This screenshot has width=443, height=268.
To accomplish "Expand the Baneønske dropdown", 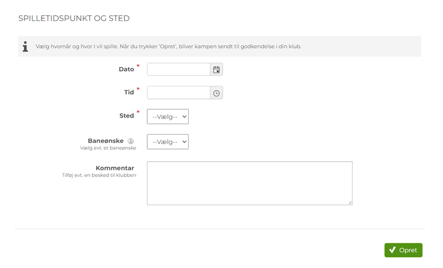I will [168, 142].
